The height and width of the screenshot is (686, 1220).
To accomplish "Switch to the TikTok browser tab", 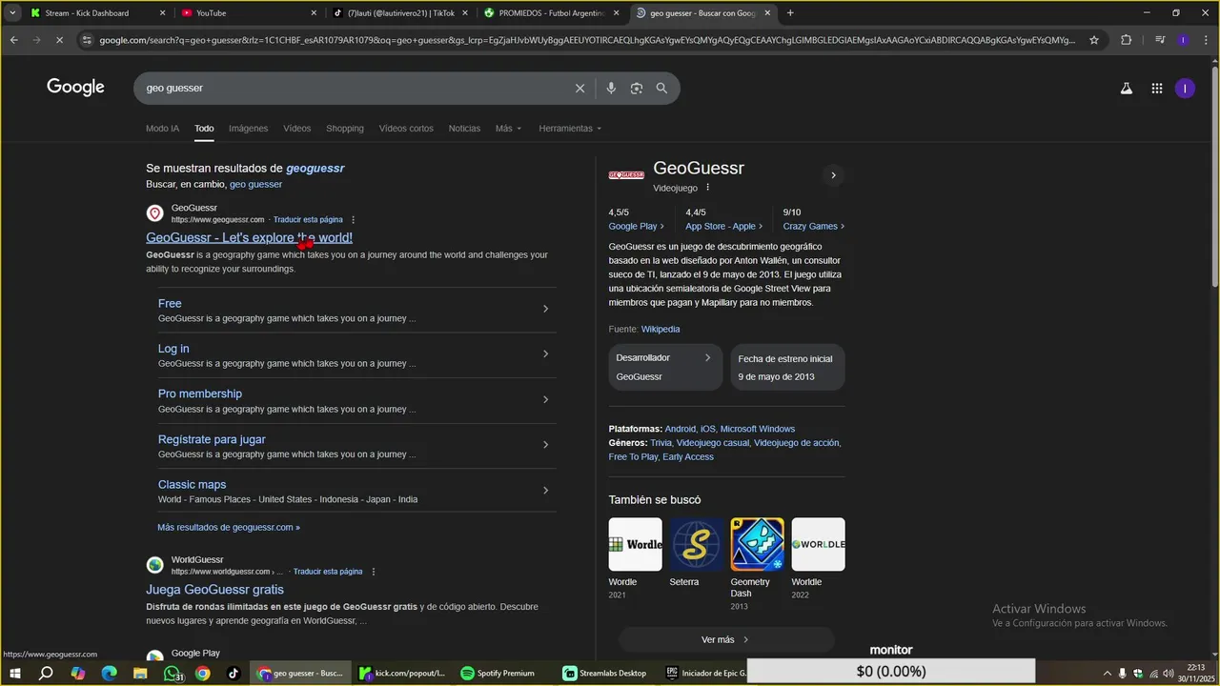I will tap(398, 13).
